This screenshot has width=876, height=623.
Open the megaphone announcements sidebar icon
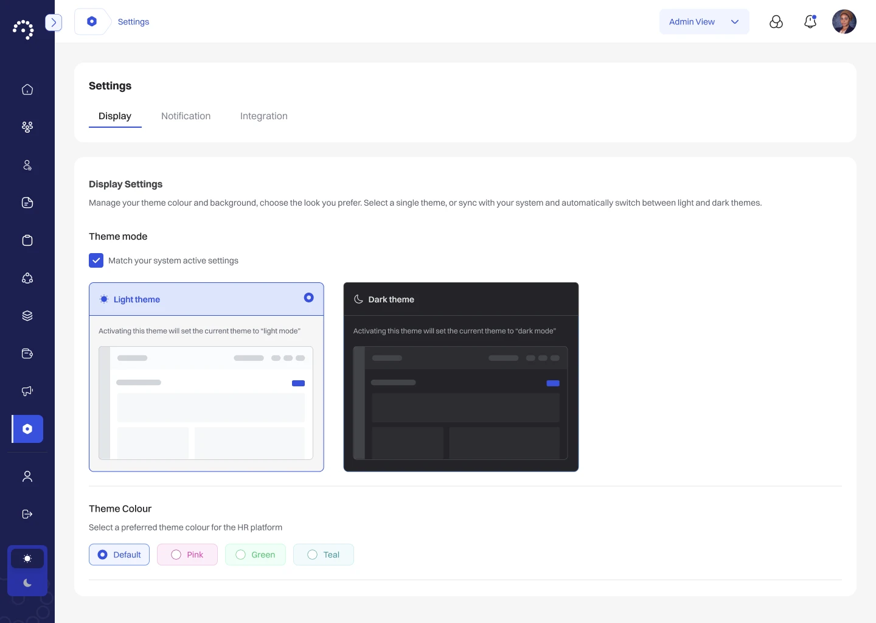pyautogui.click(x=27, y=391)
